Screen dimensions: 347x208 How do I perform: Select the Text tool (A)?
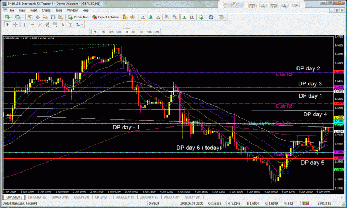coord(63,24)
